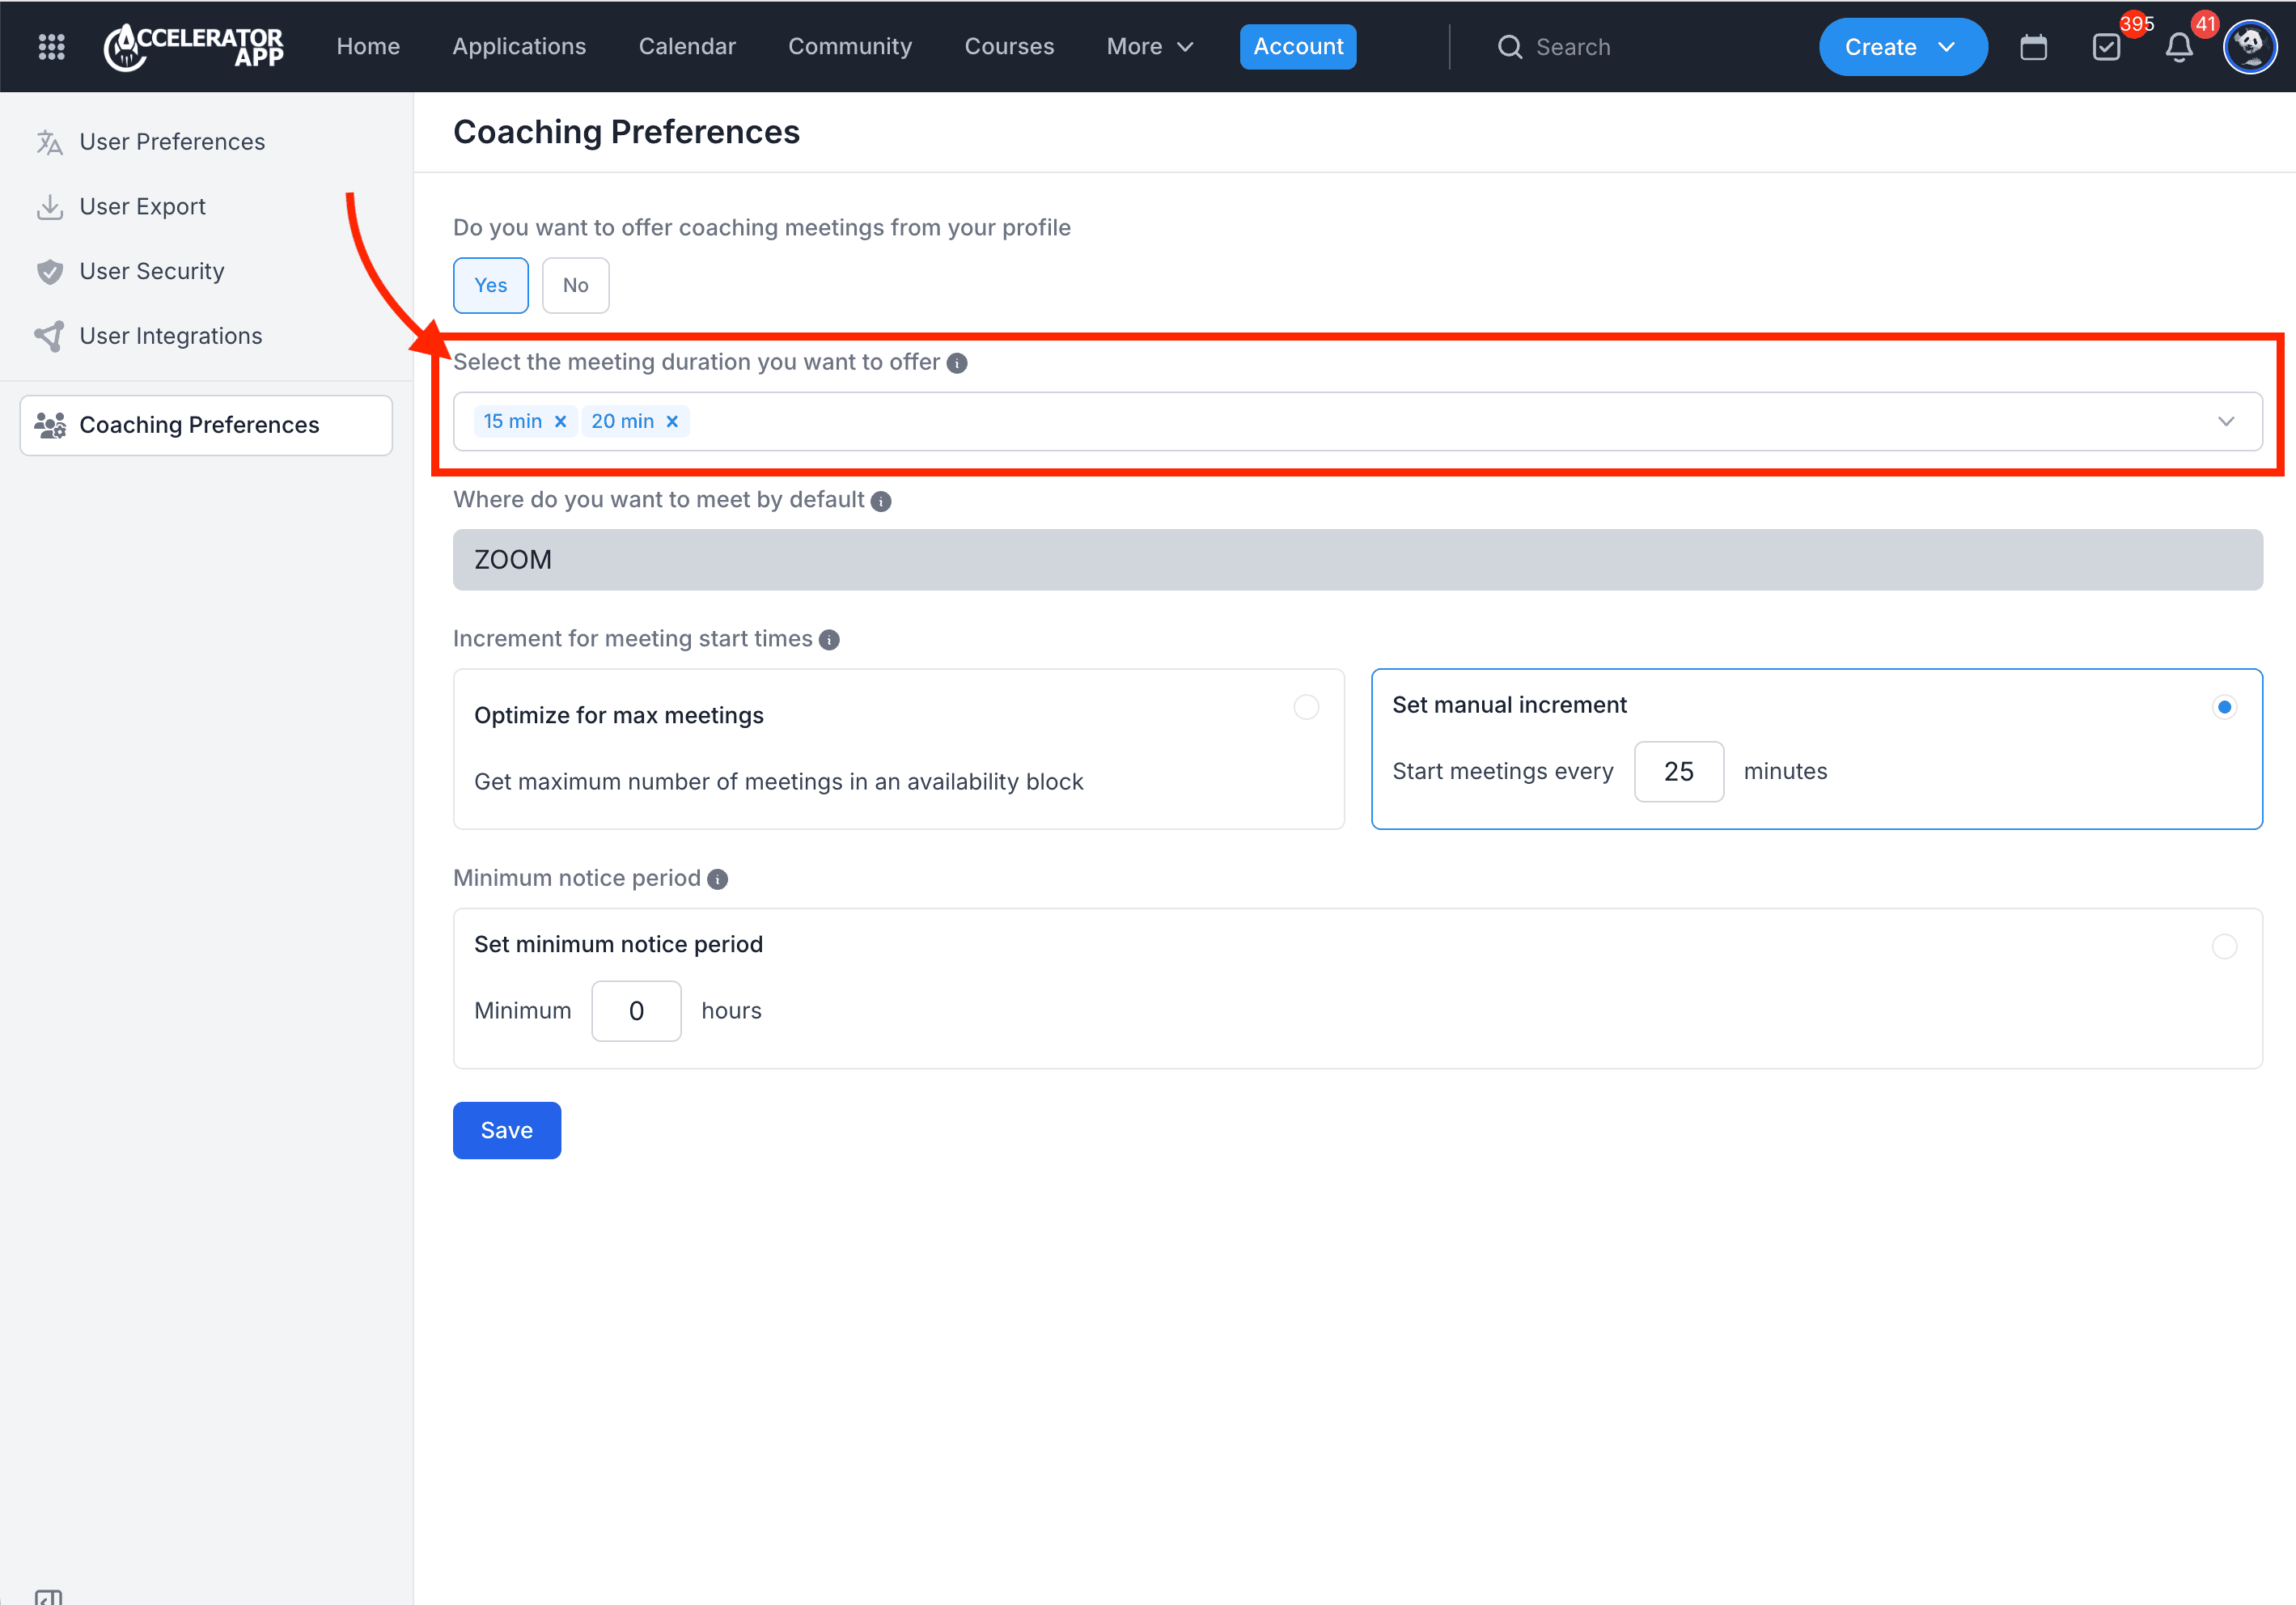
Task: Go to the Community nav item
Action: click(849, 47)
